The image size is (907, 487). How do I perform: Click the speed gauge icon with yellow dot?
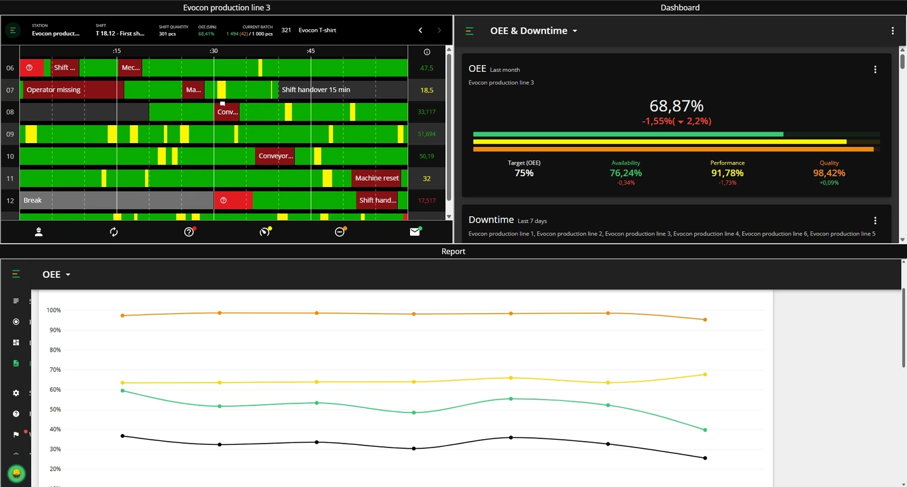[x=264, y=232]
